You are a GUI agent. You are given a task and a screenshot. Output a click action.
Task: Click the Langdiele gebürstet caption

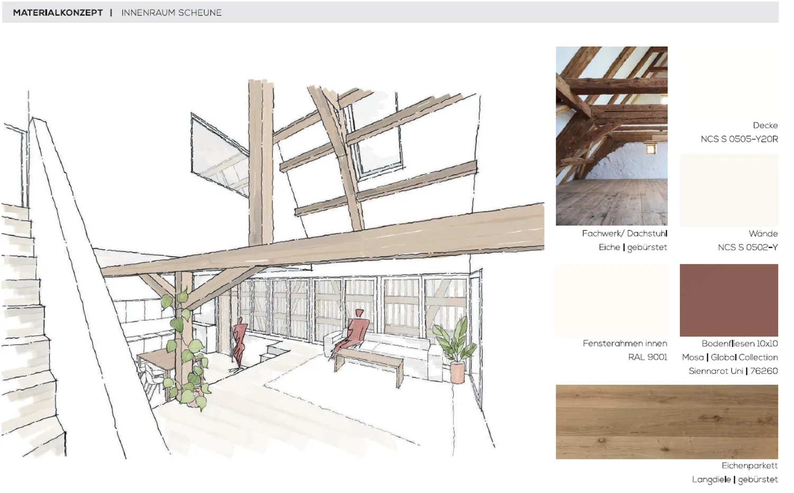click(735, 479)
